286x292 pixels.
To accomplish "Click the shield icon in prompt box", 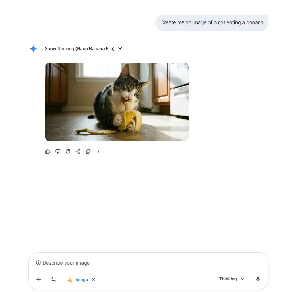I will 38,263.
